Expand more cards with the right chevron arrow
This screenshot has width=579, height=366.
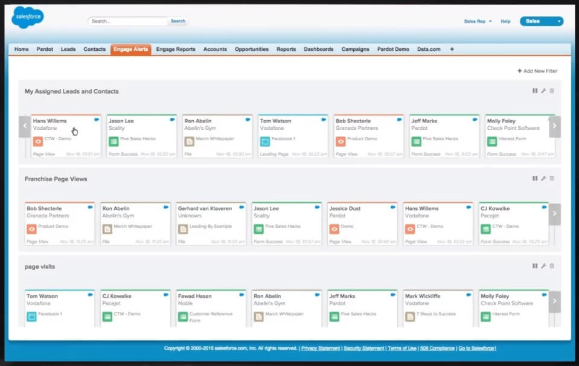pos(554,126)
